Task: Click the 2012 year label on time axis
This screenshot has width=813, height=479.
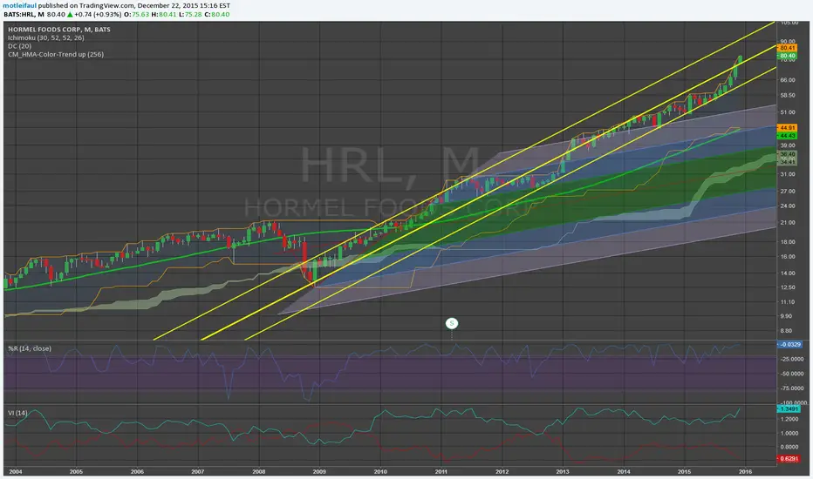Action: 502,472
